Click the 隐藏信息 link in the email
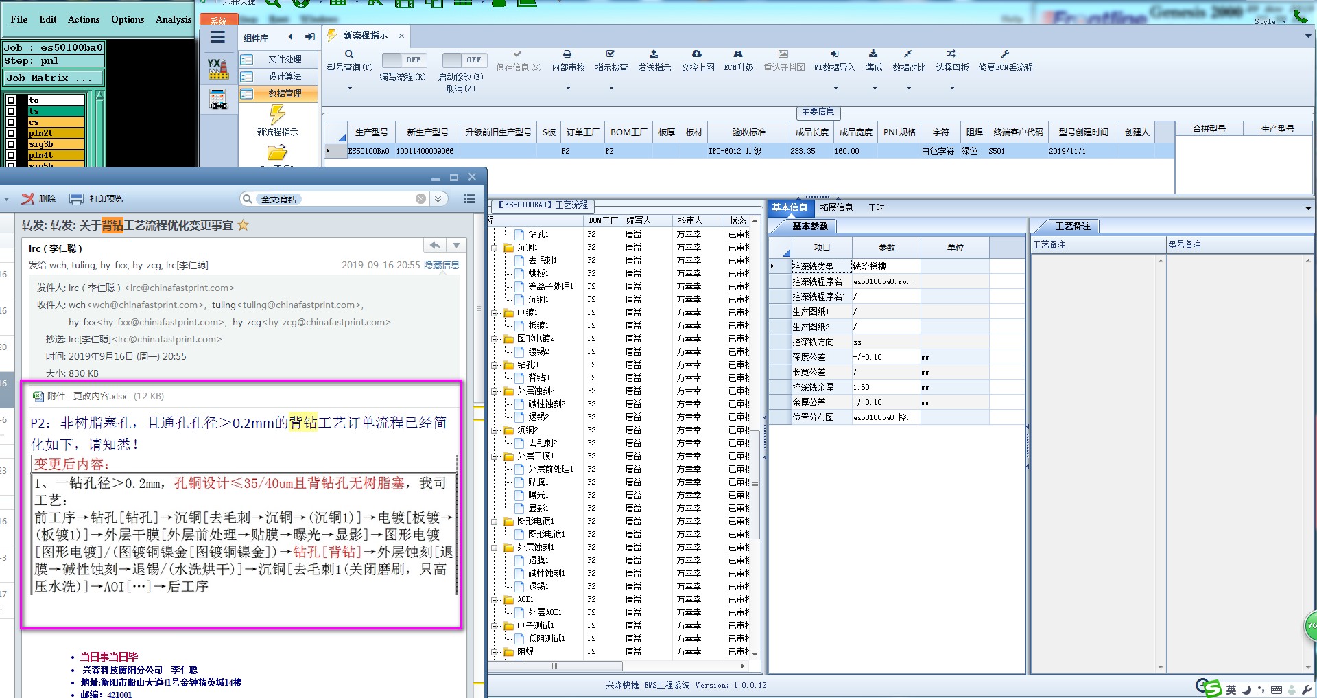 441,265
